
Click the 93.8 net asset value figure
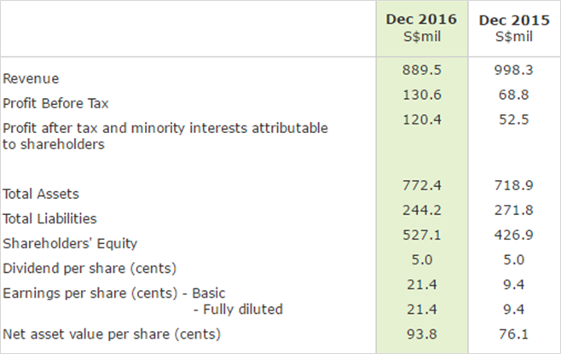click(x=421, y=334)
